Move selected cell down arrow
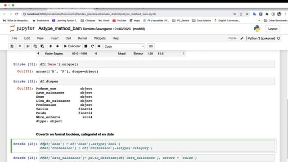The image size is (288, 162). 58,46
